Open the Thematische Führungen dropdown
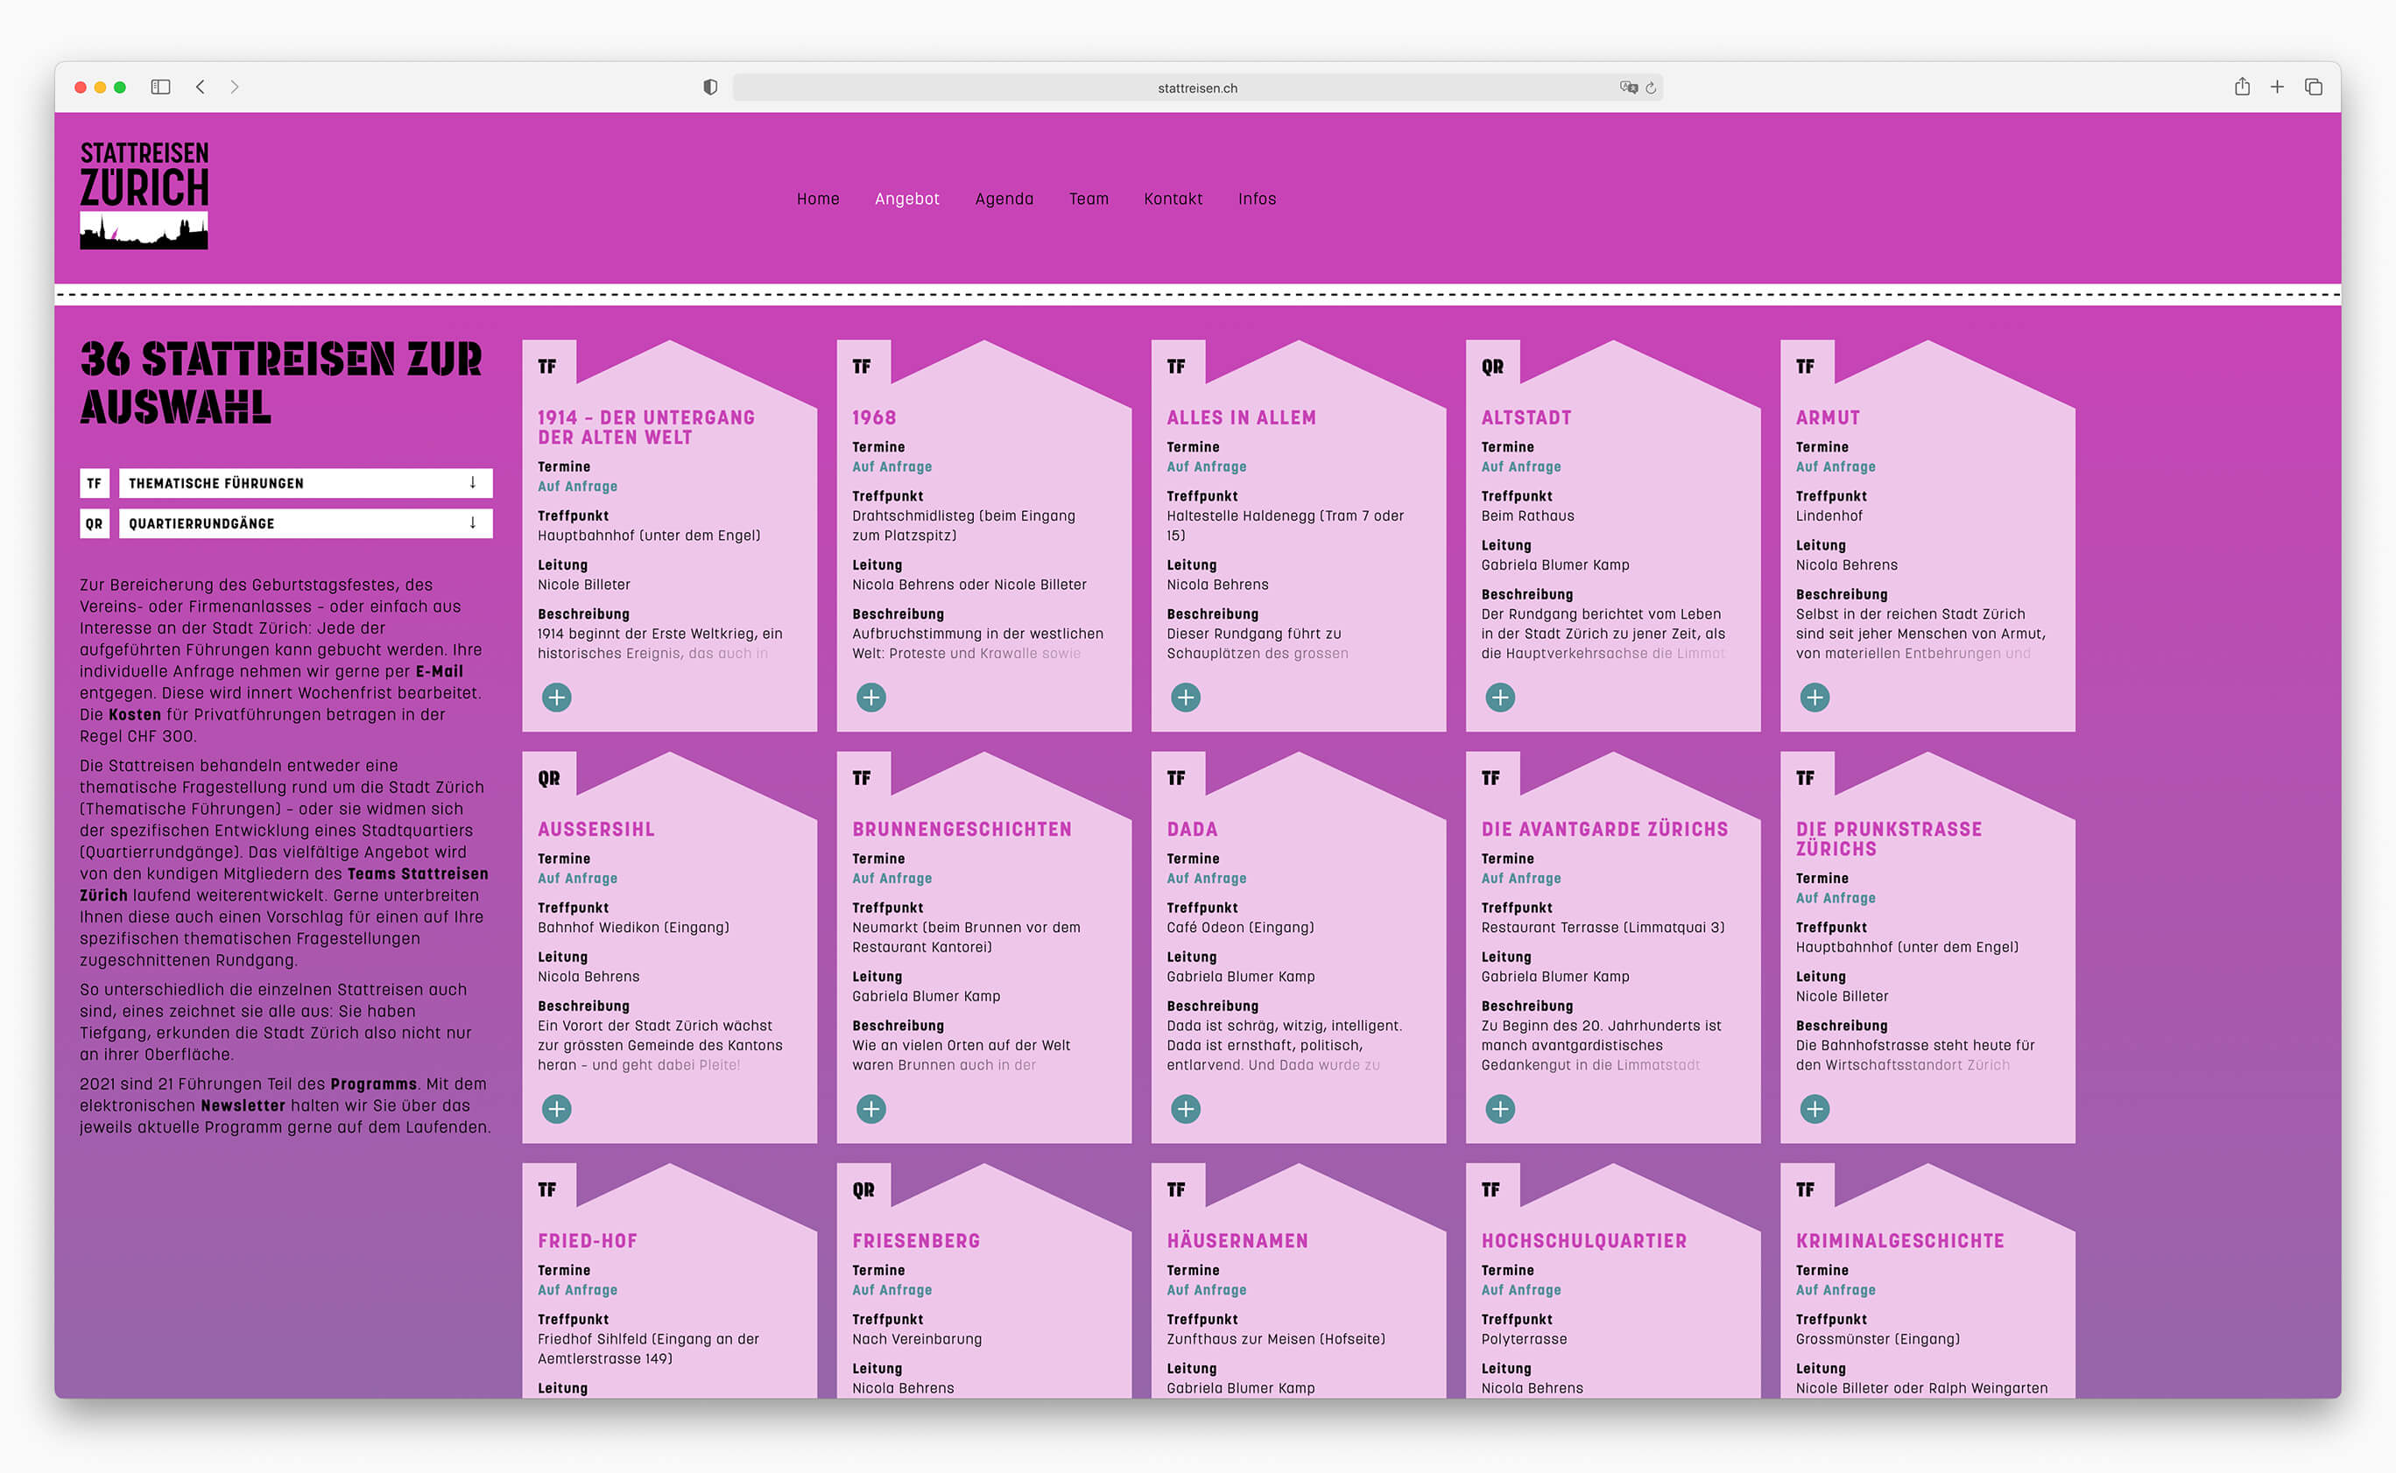 [x=307, y=483]
